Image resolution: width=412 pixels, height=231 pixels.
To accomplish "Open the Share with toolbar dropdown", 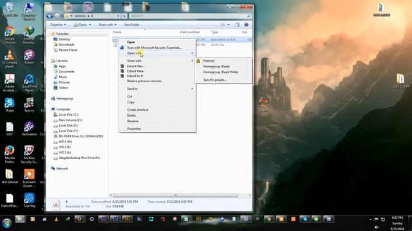I will (x=108, y=24).
